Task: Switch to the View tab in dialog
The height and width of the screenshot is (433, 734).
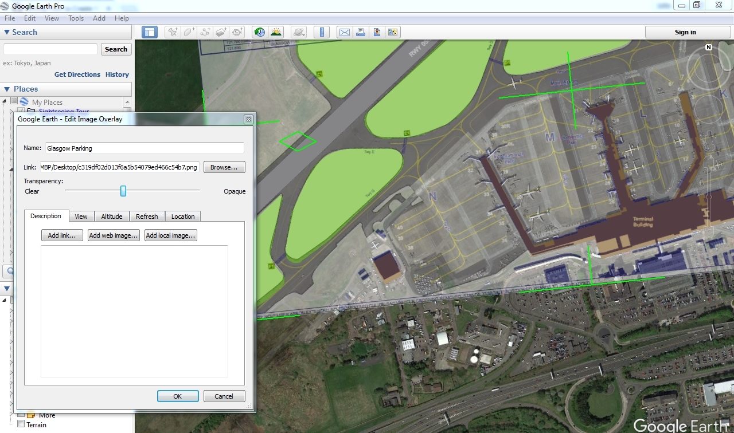Action: point(81,216)
